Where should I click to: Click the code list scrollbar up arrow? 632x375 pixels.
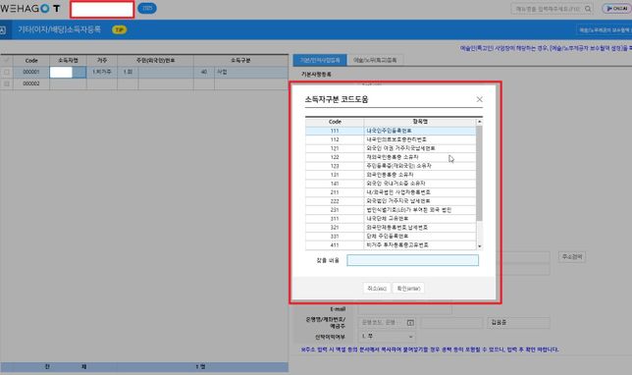click(479, 122)
